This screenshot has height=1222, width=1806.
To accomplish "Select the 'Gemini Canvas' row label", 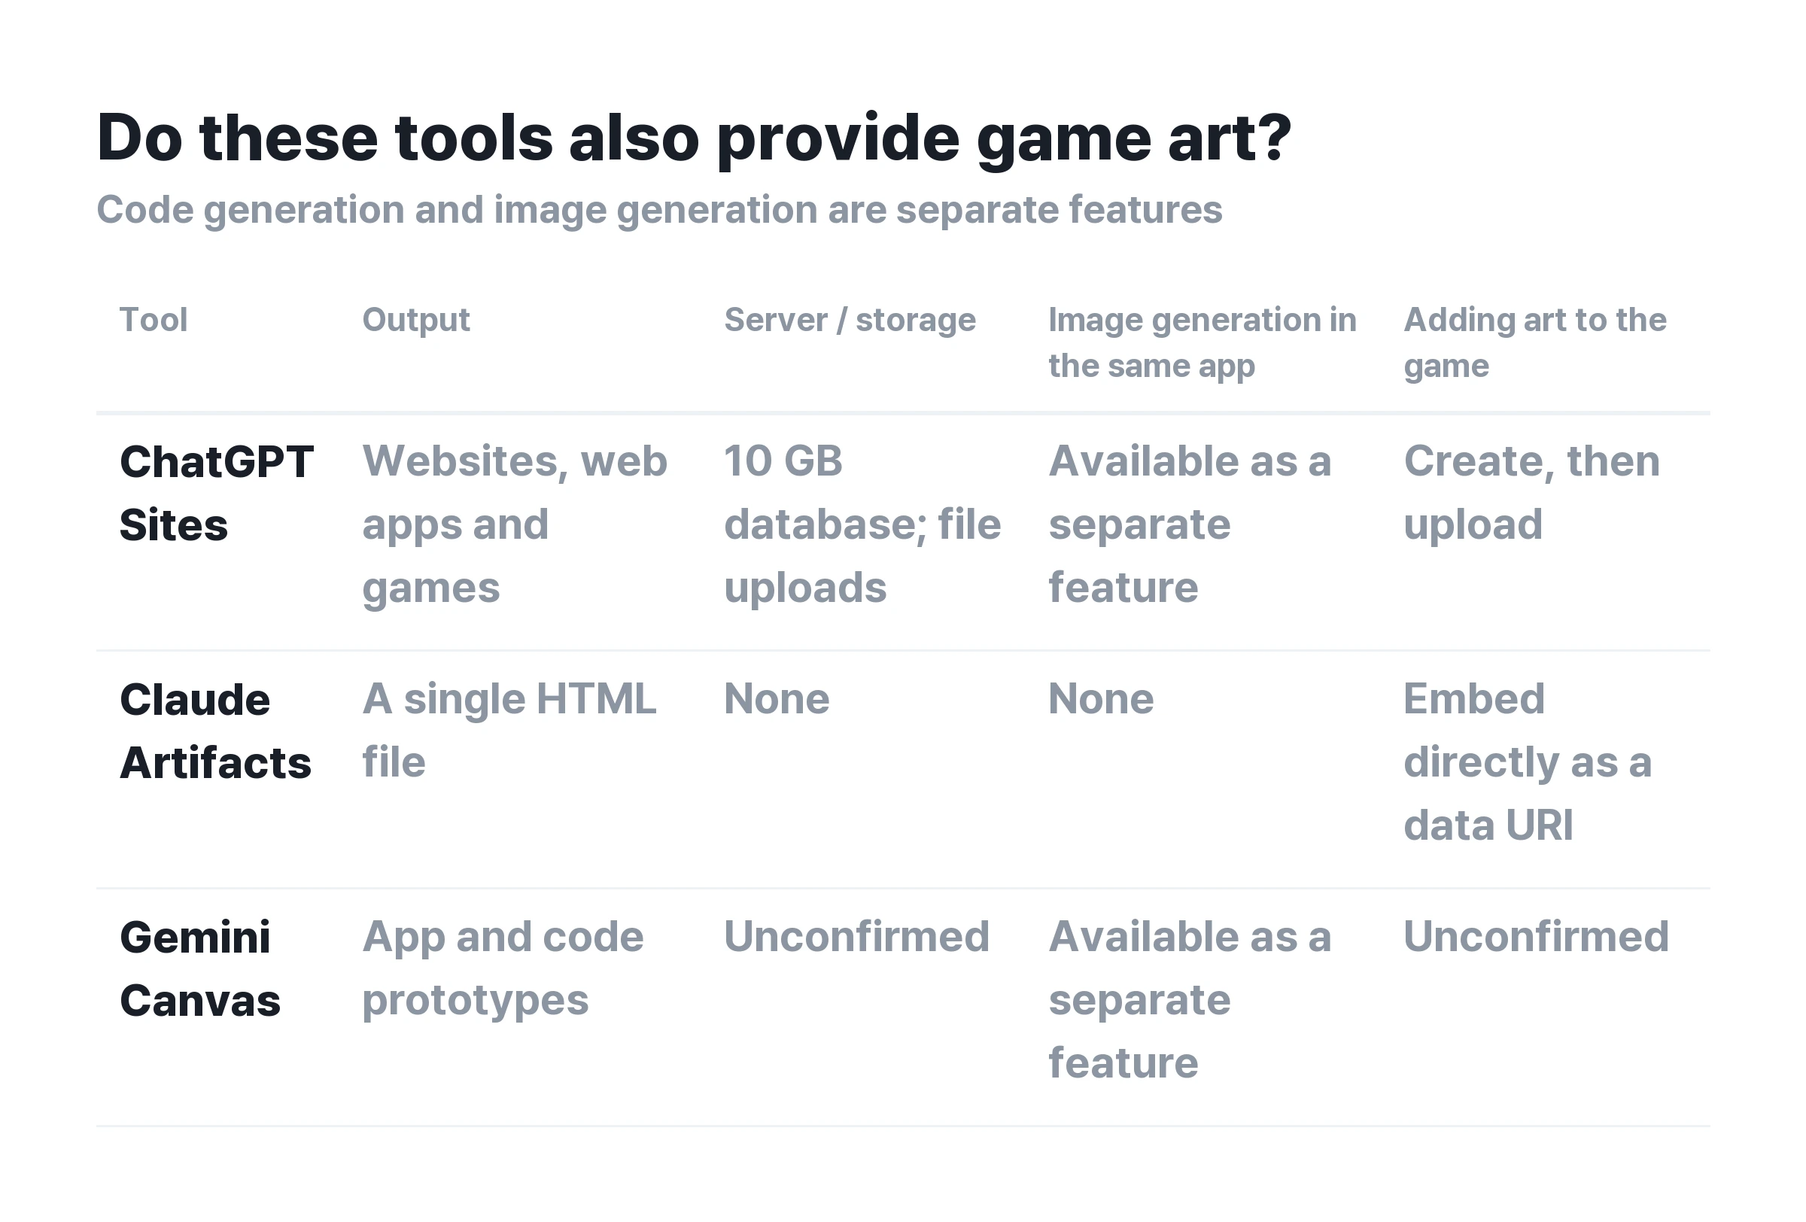I will point(199,968).
